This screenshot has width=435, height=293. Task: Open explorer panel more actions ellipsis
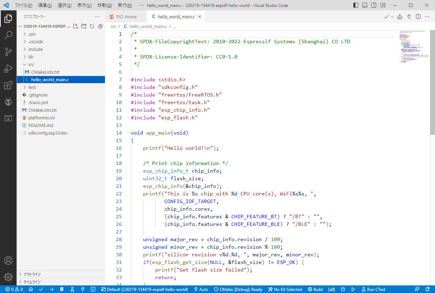coord(97,17)
